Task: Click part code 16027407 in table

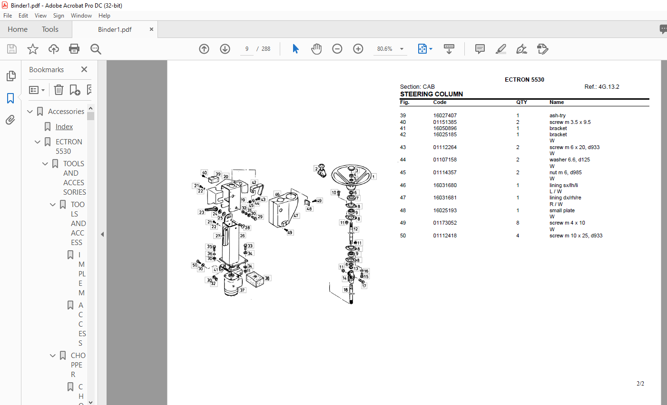Action: pos(445,115)
